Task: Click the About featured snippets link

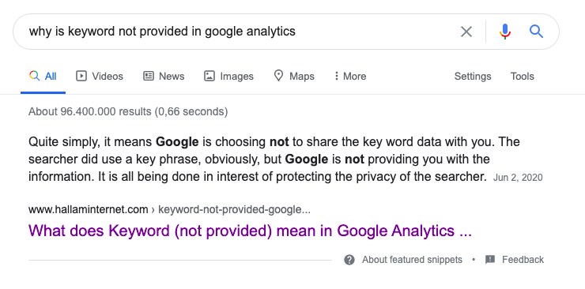Action: click(x=412, y=260)
